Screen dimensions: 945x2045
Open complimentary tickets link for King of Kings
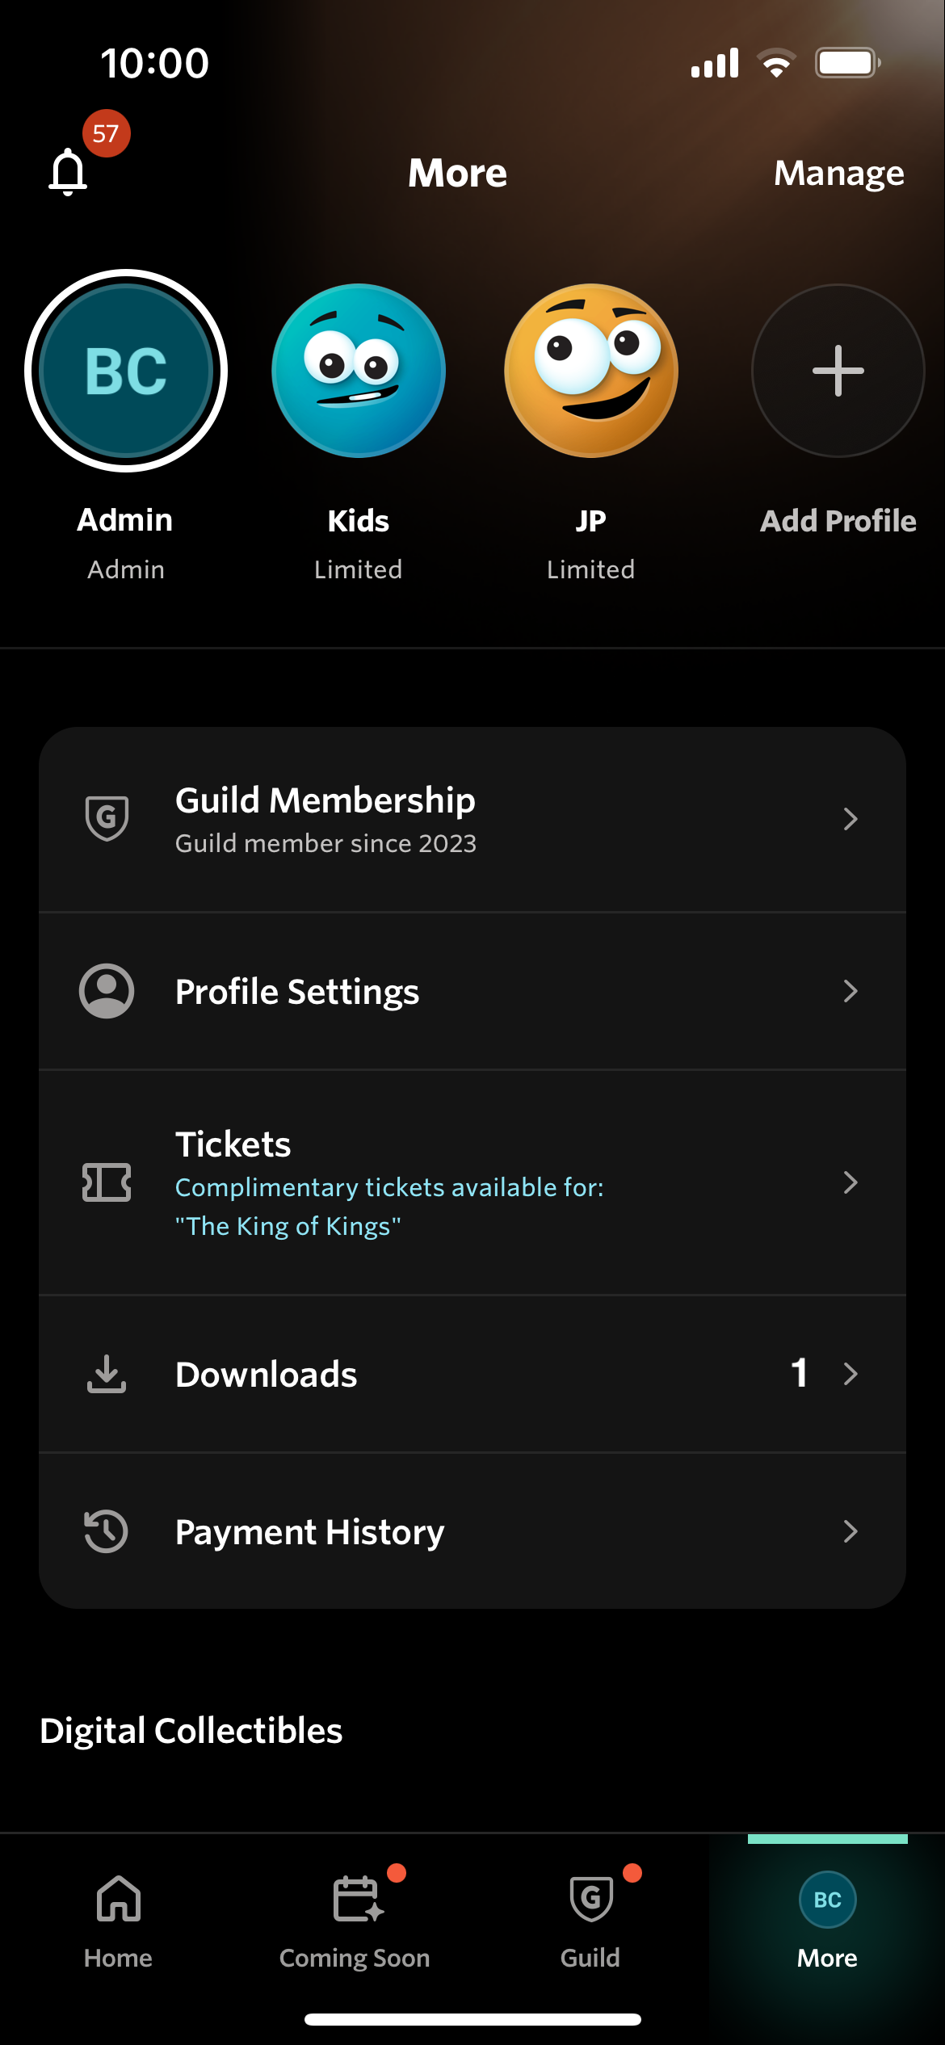[389, 1207]
